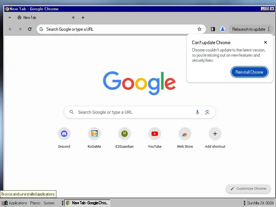Open Chrome's three-dot menu

pos(269,29)
